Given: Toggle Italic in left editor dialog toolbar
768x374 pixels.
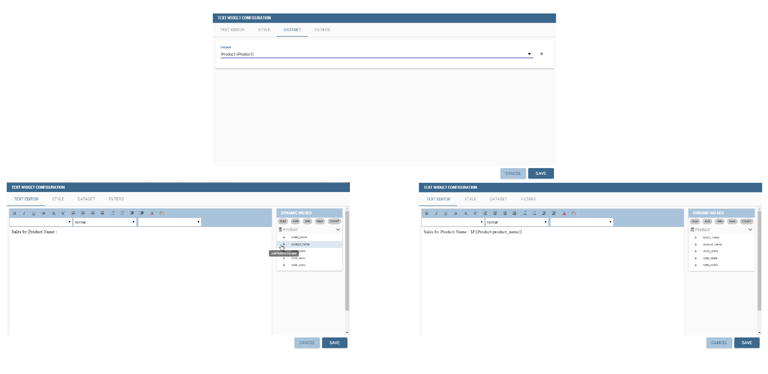Looking at the screenshot, I should [24, 213].
